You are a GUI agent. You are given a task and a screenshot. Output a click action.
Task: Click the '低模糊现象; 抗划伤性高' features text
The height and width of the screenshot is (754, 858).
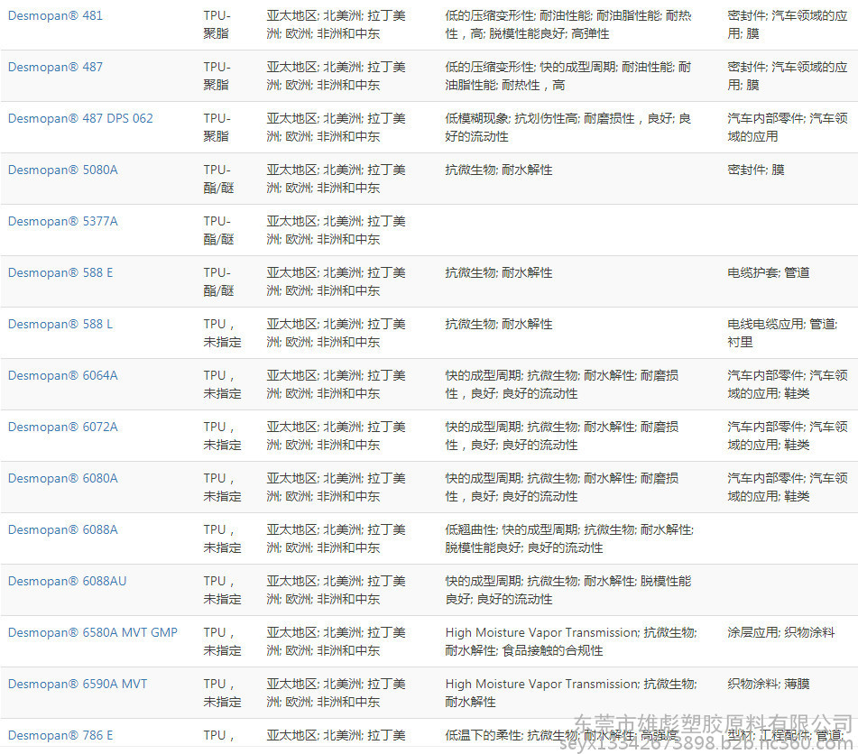coord(568,127)
